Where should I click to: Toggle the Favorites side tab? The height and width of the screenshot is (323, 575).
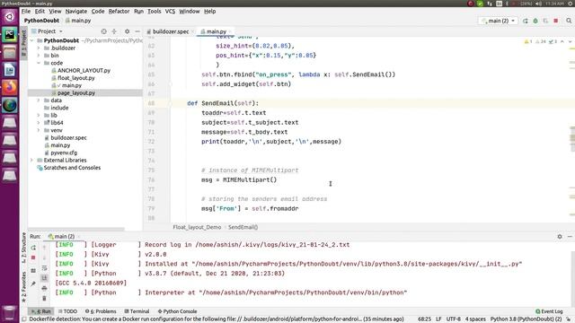[x=24, y=287]
